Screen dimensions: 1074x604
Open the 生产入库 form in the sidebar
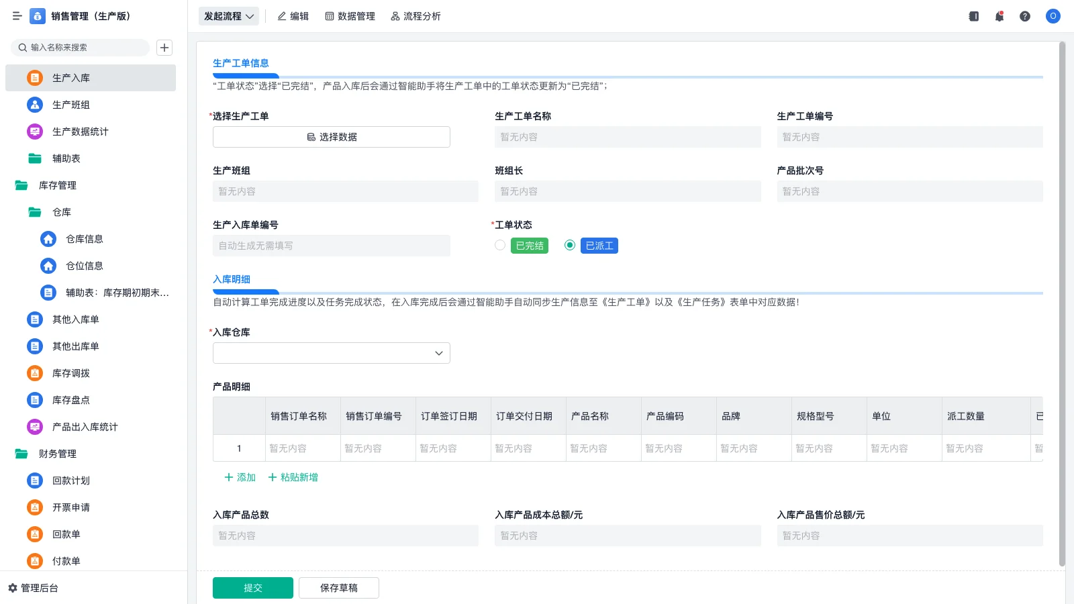click(70, 78)
